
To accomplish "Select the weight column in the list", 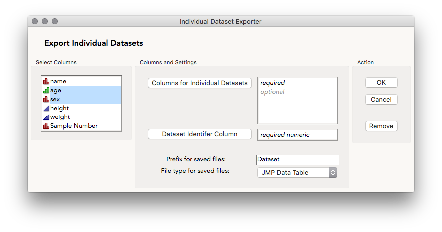I will point(81,117).
